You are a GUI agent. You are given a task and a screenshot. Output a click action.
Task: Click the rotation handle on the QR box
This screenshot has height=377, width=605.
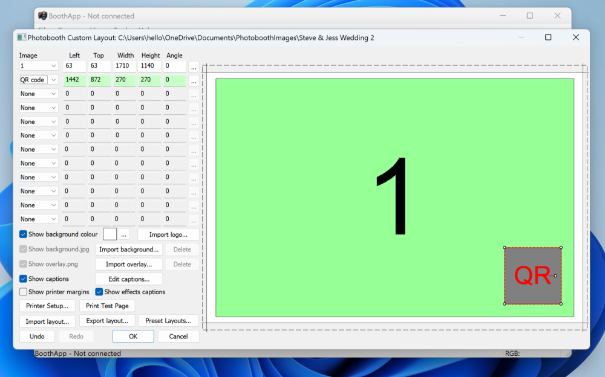pos(555,275)
